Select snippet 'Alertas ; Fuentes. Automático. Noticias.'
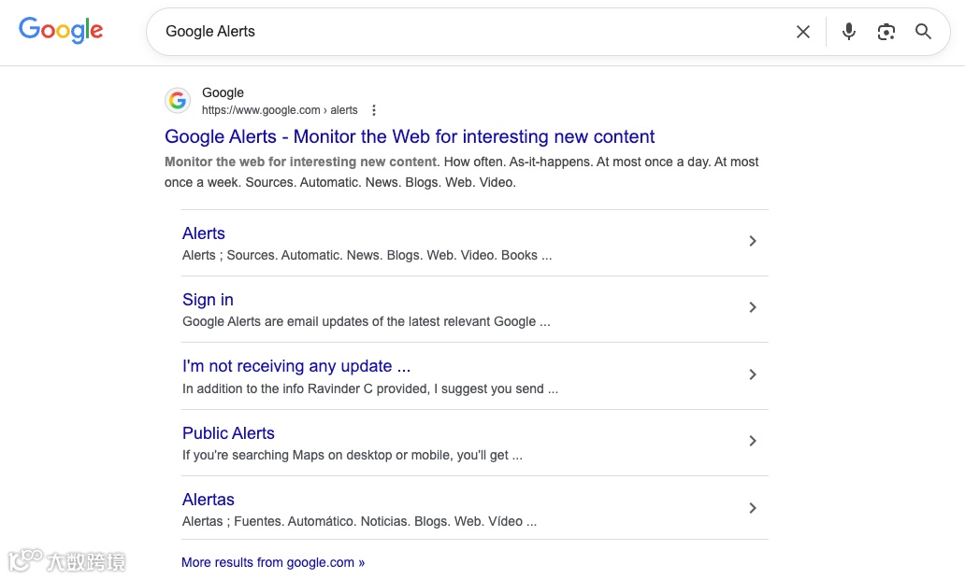Image resolution: width=965 pixels, height=579 pixels. click(359, 521)
